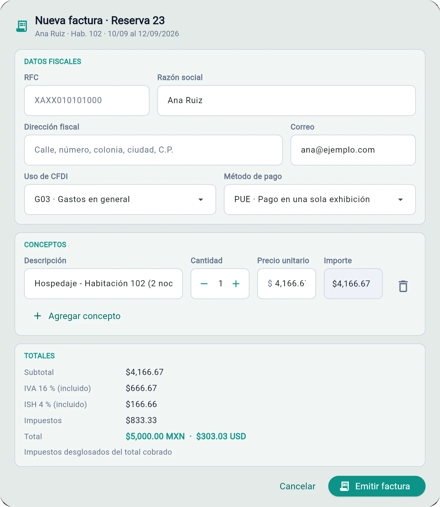Image resolution: width=440 pixels, height=507 pixels.
Task: Delete the Hospedaje concept with the trash icon
Action: [403, 286]
